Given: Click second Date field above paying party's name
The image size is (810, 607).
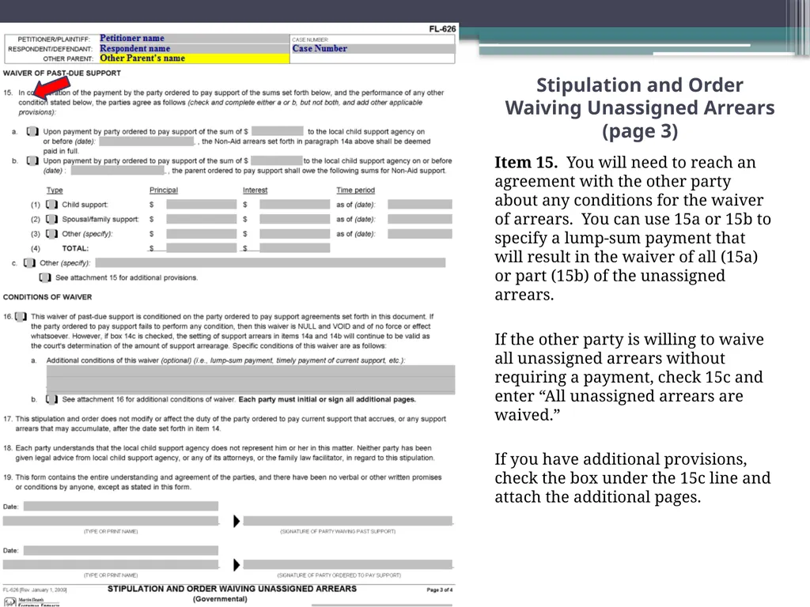Looking at the screenshot, I should (x=121, y=551).
